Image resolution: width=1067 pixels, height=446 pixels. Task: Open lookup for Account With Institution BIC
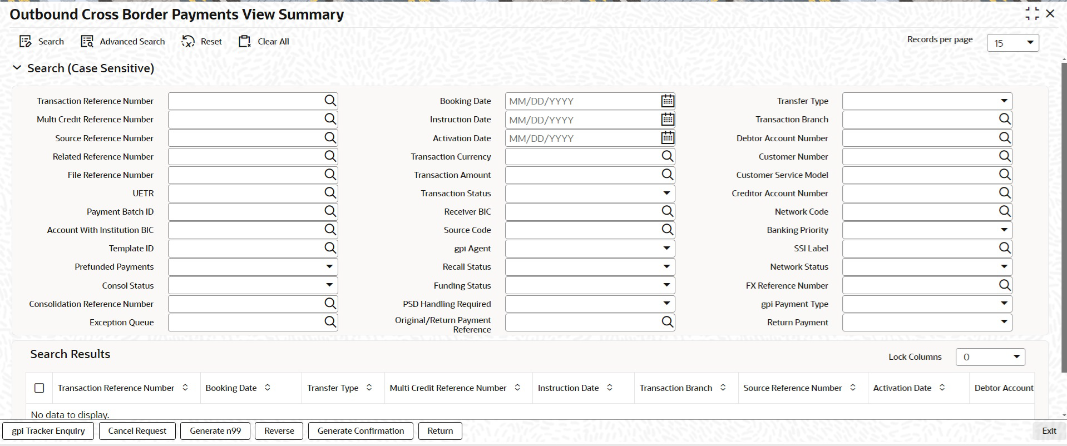[330, 230]
